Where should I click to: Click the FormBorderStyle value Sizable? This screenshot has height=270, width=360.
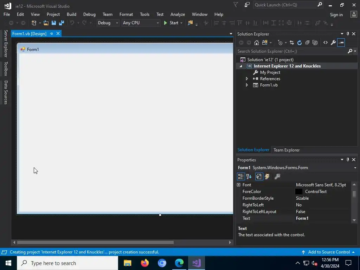pyautogui.click(x=302, y=198)
